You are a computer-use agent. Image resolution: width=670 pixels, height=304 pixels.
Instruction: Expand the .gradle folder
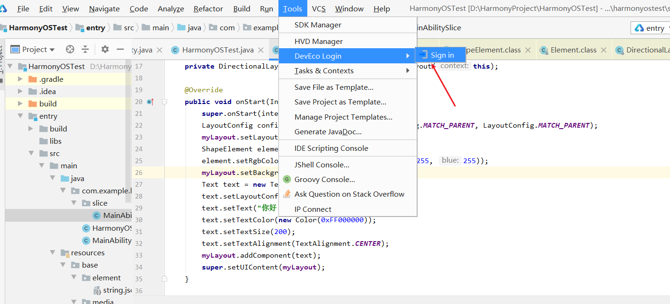click(20, 79)
